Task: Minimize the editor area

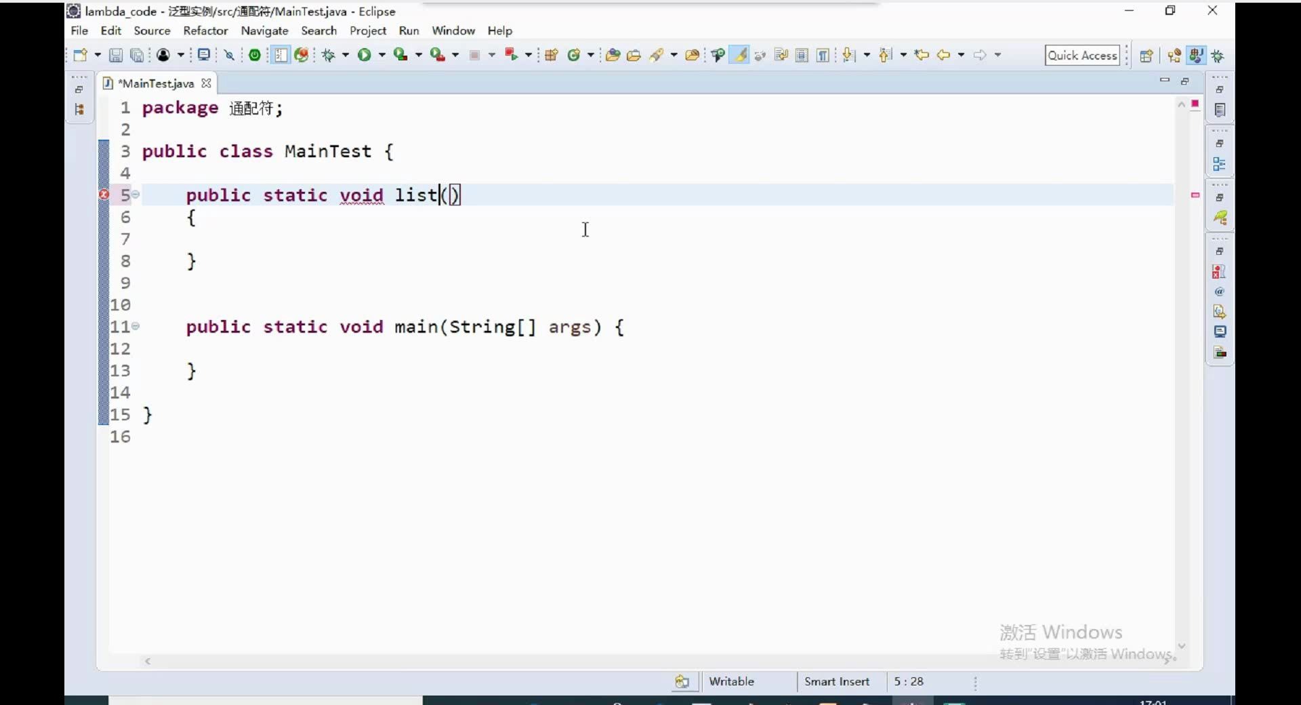Action: [x=1164, y=81]
